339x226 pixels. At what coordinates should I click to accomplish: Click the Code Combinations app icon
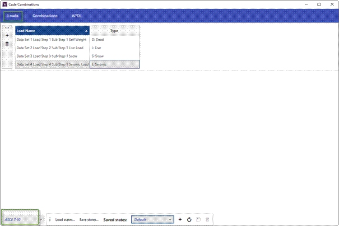coord(4,4)
